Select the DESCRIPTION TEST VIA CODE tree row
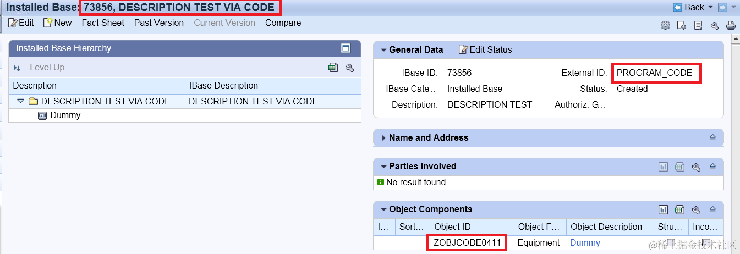 coord(185,102)
